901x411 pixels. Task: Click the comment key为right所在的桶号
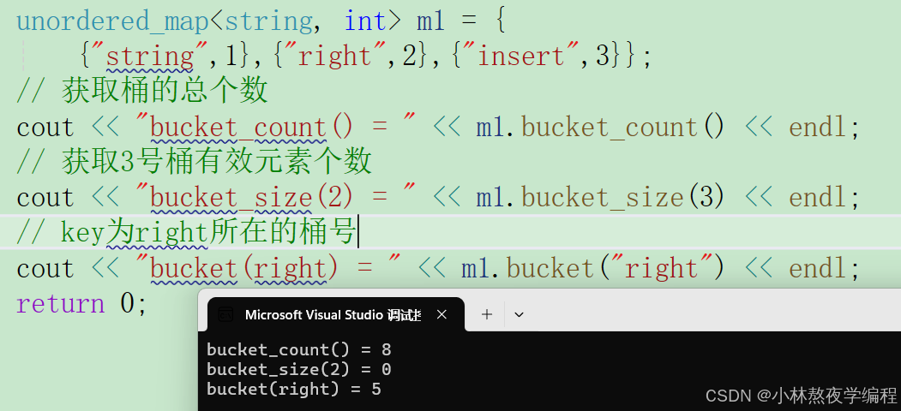click(x=186, y=233)
